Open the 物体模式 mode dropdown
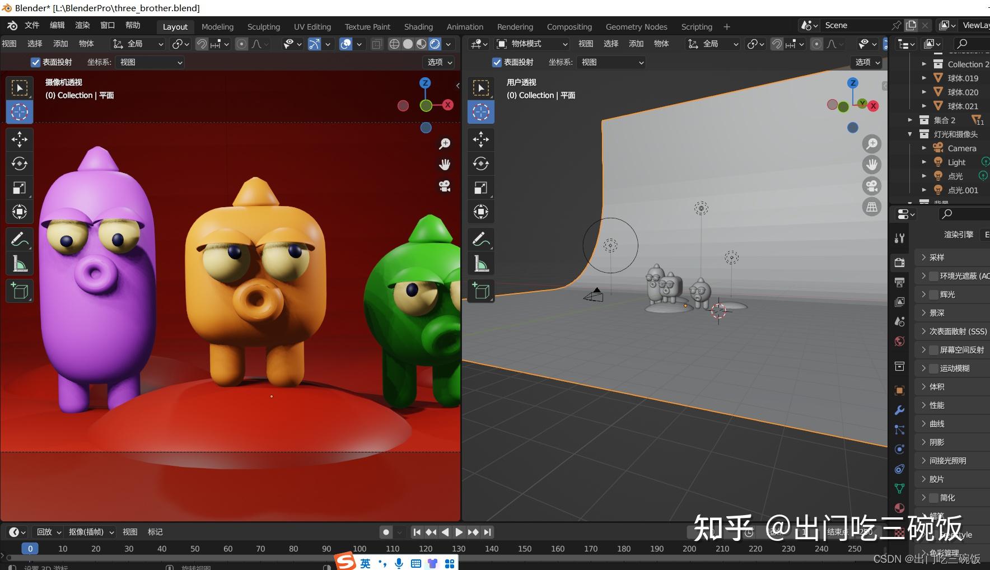990x570 pixels. [x=532, y=44]
